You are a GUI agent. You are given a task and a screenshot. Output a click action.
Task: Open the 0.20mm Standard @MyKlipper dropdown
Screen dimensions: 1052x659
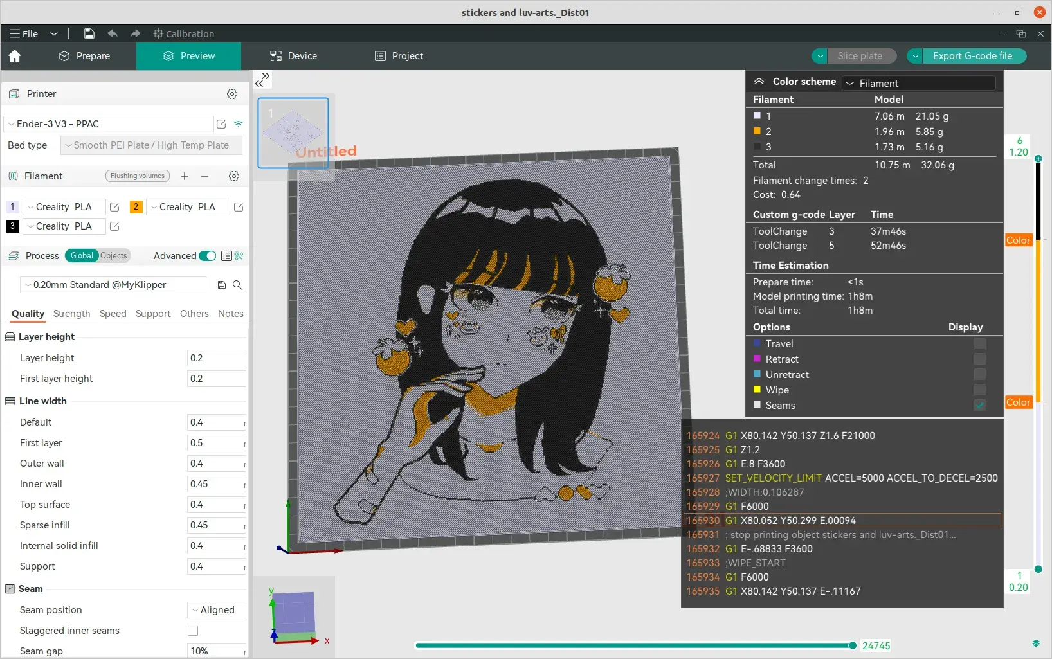[114, 285]
